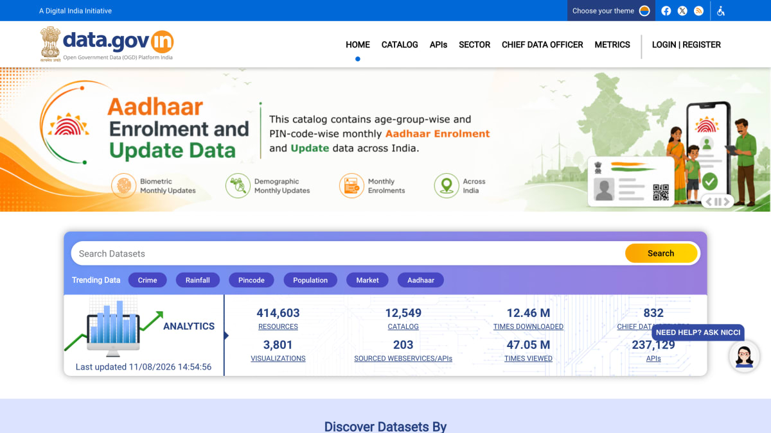The height and width of the screenshot is (433, 771).
Task: Open the X (Twitter) social icon
Action: pyautogui.click(x=682, y=11)
